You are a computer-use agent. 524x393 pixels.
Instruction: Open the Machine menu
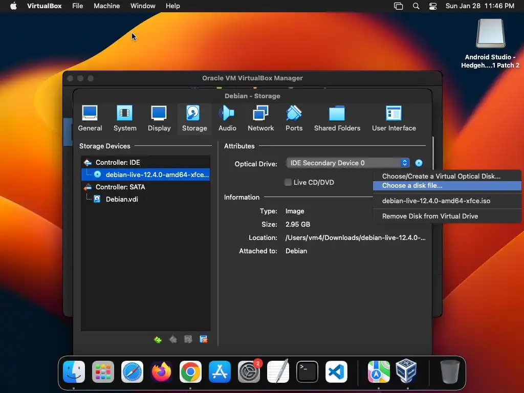point(106,6)
